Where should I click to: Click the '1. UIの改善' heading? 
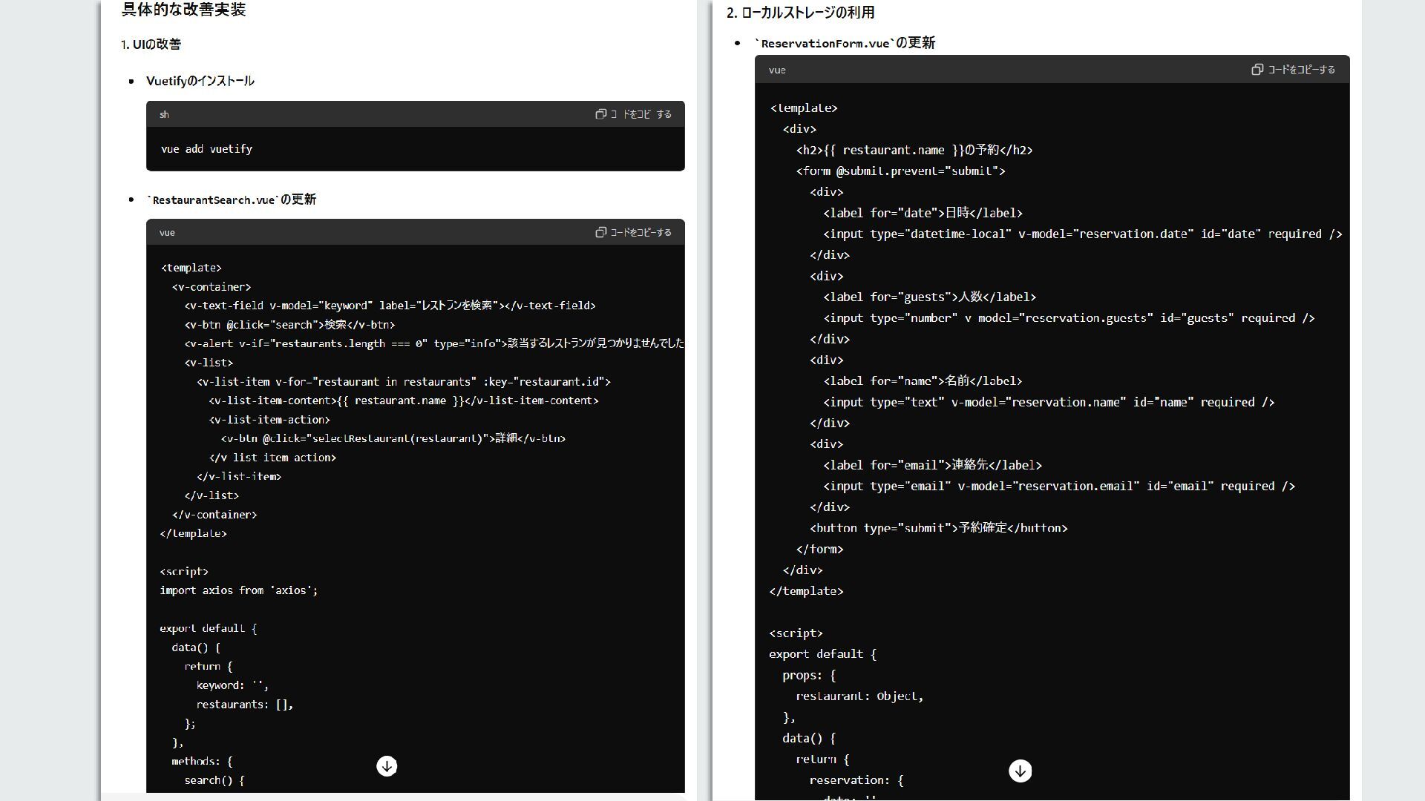(x=151, y=44)
